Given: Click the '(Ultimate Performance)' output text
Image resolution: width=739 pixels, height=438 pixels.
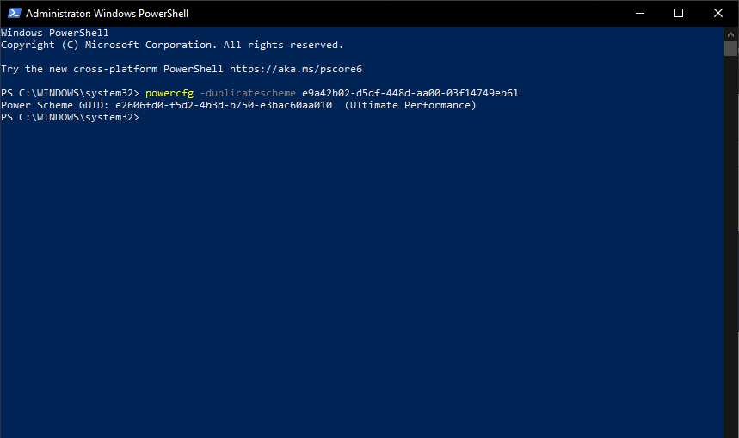Looking at the screenshot, I should (x=410, y=105).
